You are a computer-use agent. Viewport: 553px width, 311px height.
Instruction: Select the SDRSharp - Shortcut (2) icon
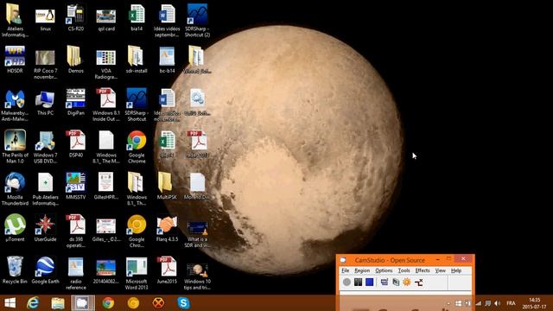click(197, 21)
